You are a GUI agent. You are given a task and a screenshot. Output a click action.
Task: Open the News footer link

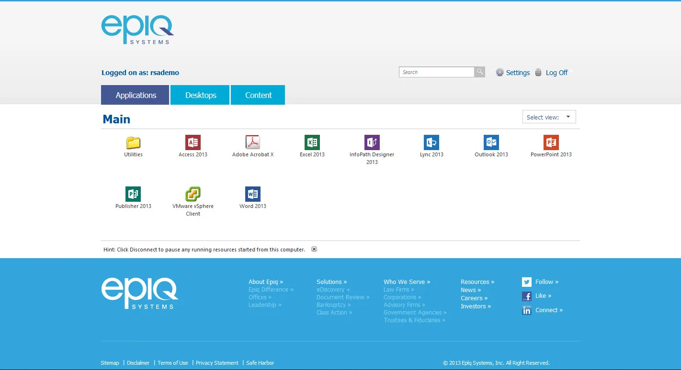tap(471, 290)
